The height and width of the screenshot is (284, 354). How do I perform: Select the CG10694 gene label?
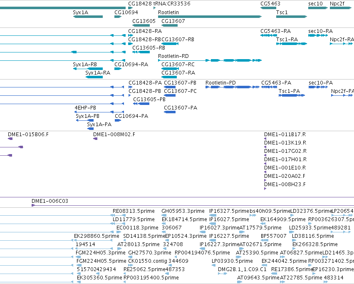126,12
